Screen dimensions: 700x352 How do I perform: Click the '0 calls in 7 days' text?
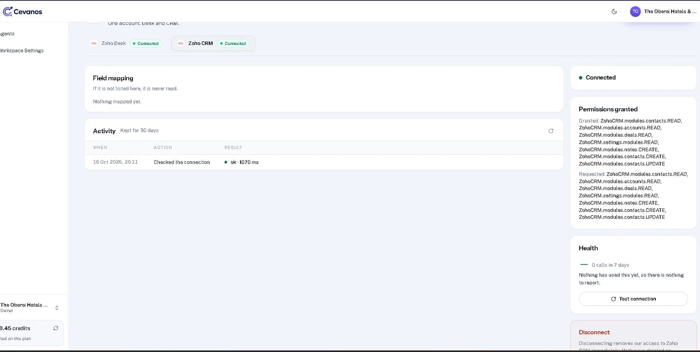click(610, 265)
